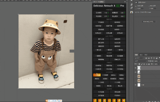Toggle the 轻度 strength option beside 批量磨皮
Viewport: 160px width, 102px height.
(123, 13)
